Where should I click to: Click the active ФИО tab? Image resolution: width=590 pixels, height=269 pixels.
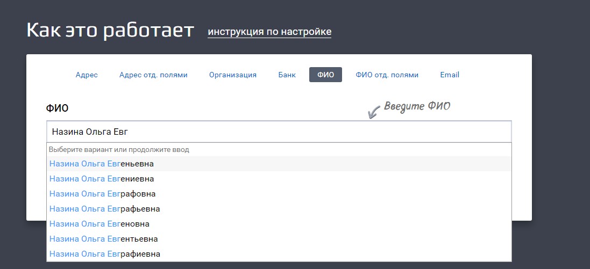click(x=325, y=75)
